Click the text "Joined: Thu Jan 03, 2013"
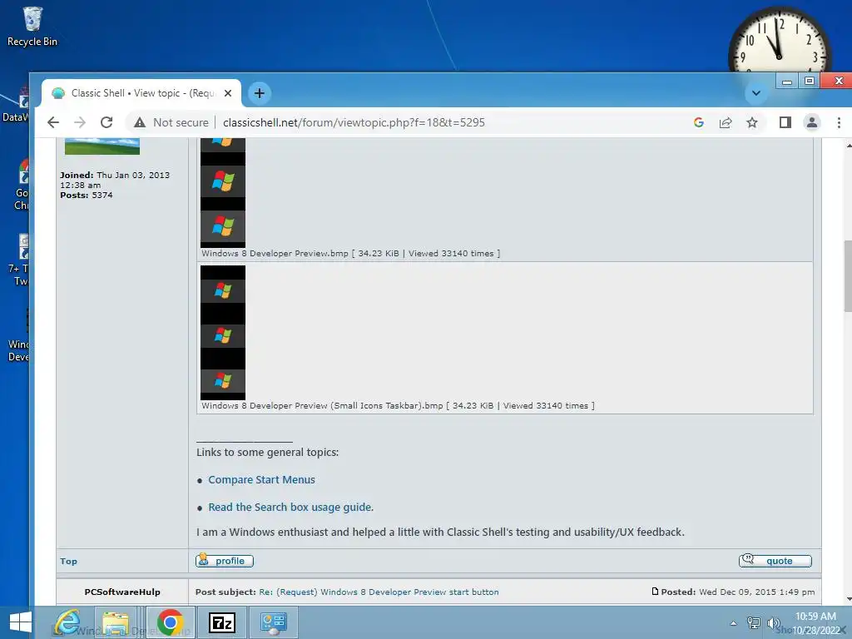The width and height of the screenshot is (852, 639). pyautogui.click(x=115, y=175)
